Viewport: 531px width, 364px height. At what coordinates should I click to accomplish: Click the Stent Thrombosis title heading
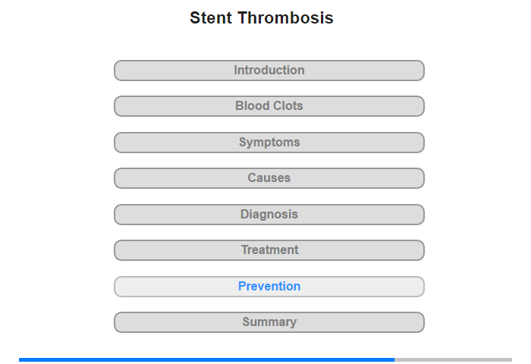262,18
